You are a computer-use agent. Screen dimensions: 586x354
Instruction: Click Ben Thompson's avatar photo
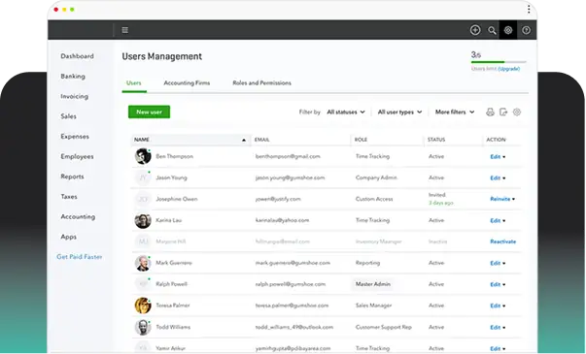pos(143,156)
